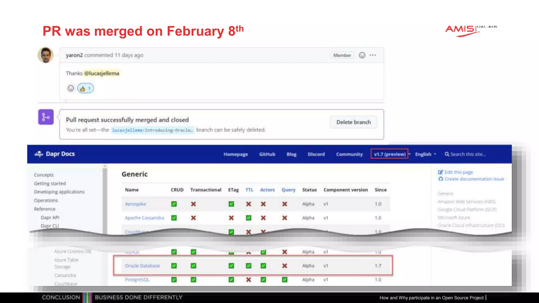Click Aerospike ETag green checkmark

point(231,204)
